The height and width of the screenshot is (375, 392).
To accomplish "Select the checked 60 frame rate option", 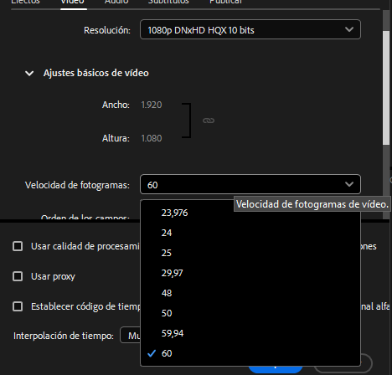I will click(250, 353).
